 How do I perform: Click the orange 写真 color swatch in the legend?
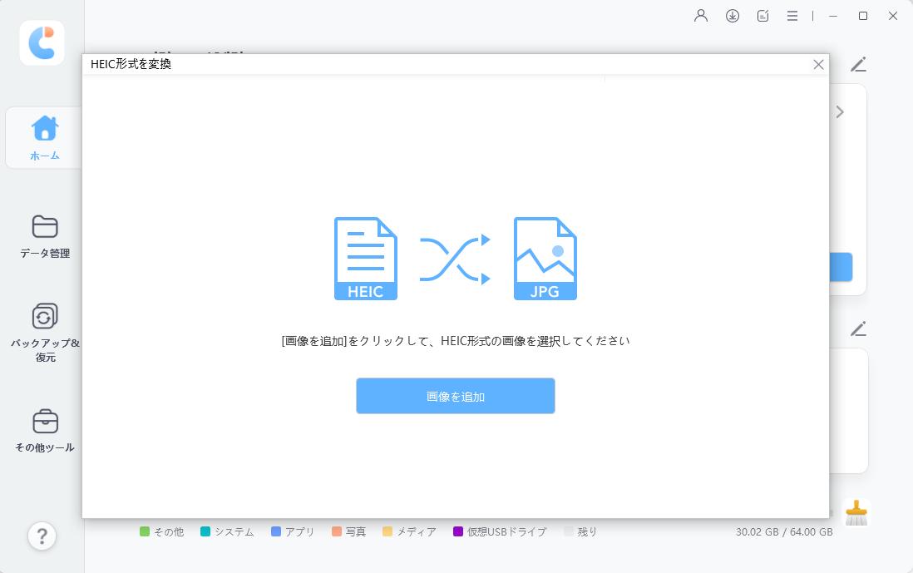click(338, 531)
